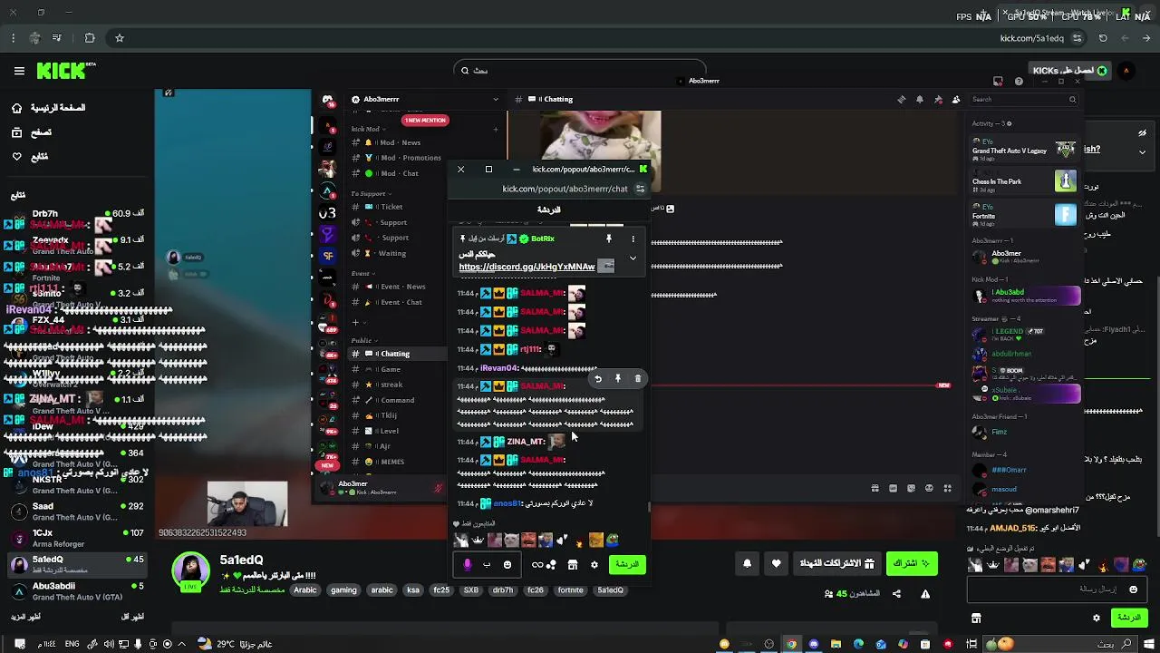This screenshot has width=1160, height=653.
Task: Click the gaming tag under the stream
Action: tap(343, 590)
